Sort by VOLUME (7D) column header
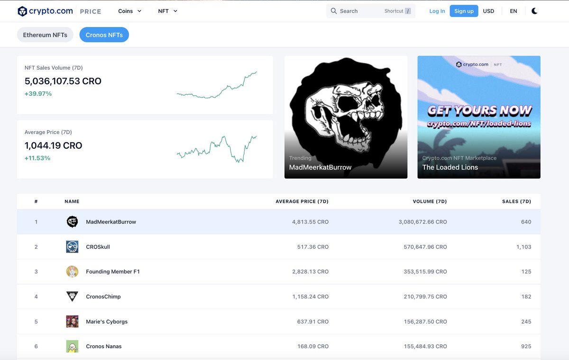This screenshot has width=569, height=360. point(430,201)
